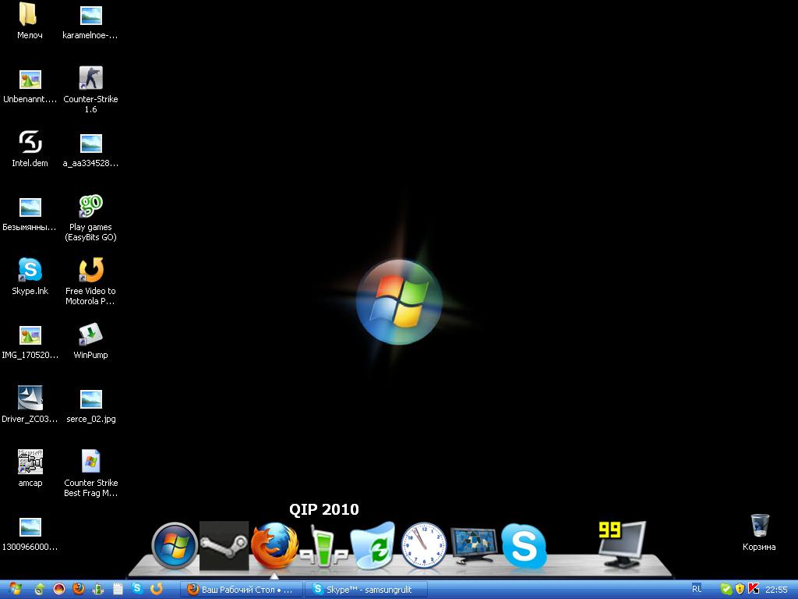Viewport: 798px width, 599px height.
Task: Select the karamelnoe image file
Action: (90, 22)
